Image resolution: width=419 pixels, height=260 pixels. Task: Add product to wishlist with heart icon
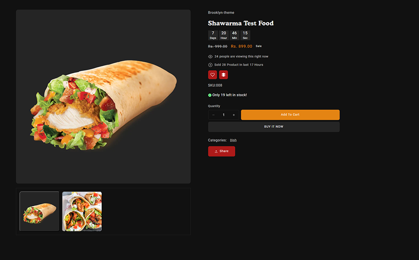click(x=212, y=75)
